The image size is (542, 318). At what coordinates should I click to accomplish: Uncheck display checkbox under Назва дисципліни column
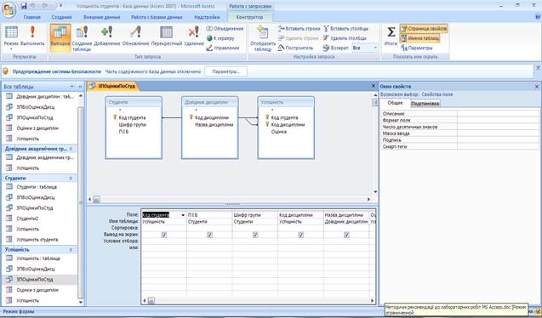[x=346, y=235]
